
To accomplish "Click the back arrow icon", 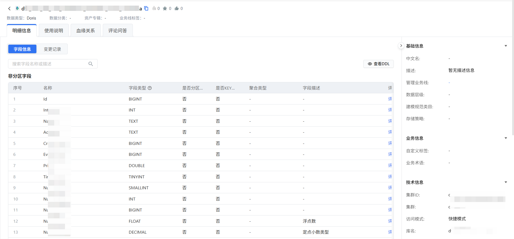I will [9, 9].
